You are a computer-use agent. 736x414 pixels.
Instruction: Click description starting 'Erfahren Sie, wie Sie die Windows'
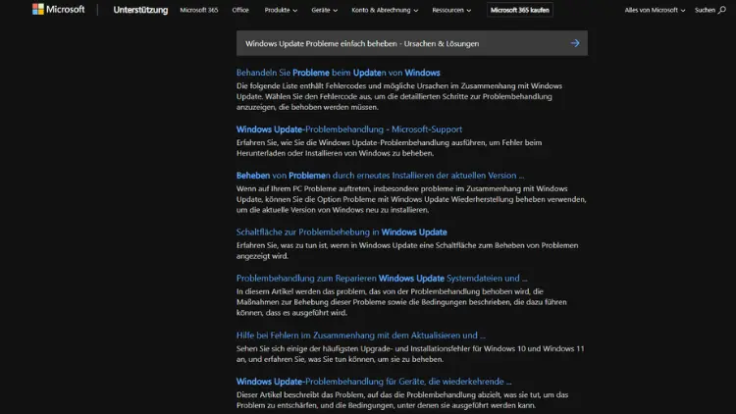click(389, 147)
